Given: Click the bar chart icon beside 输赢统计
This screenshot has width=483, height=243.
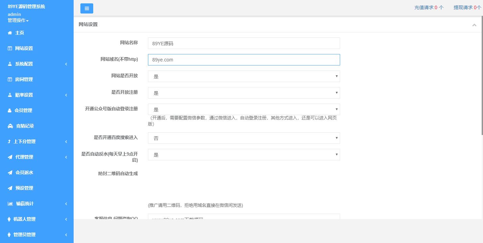Looking at the screenshot, I should 10,204.
